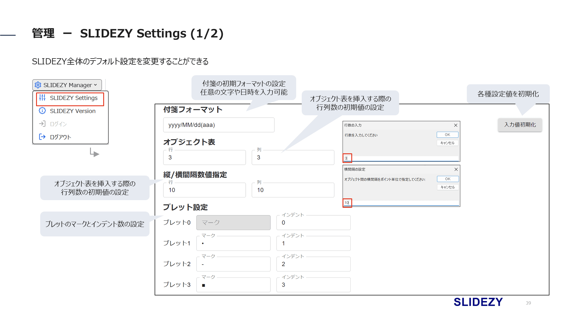
Task: Click the login arrow icon beside ログイン
Action: [42, 124]
